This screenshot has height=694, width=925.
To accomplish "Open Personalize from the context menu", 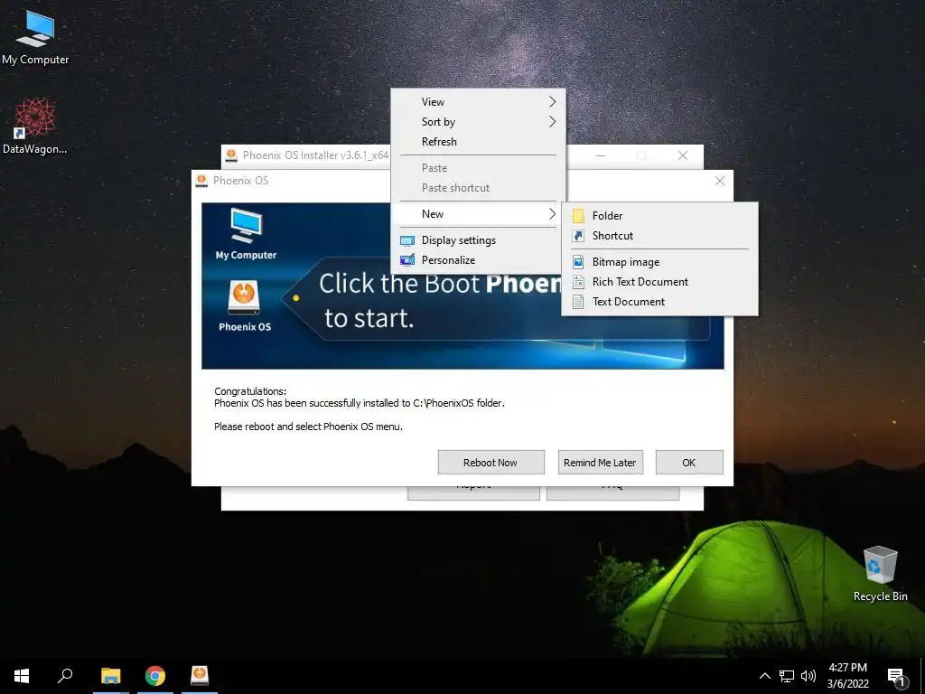I will pos(478,260).
